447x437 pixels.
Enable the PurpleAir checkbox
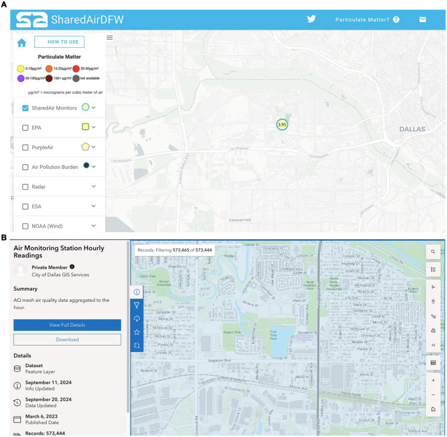[26, 147]
